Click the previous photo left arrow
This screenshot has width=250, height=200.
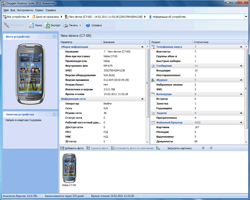coord(203,148)
